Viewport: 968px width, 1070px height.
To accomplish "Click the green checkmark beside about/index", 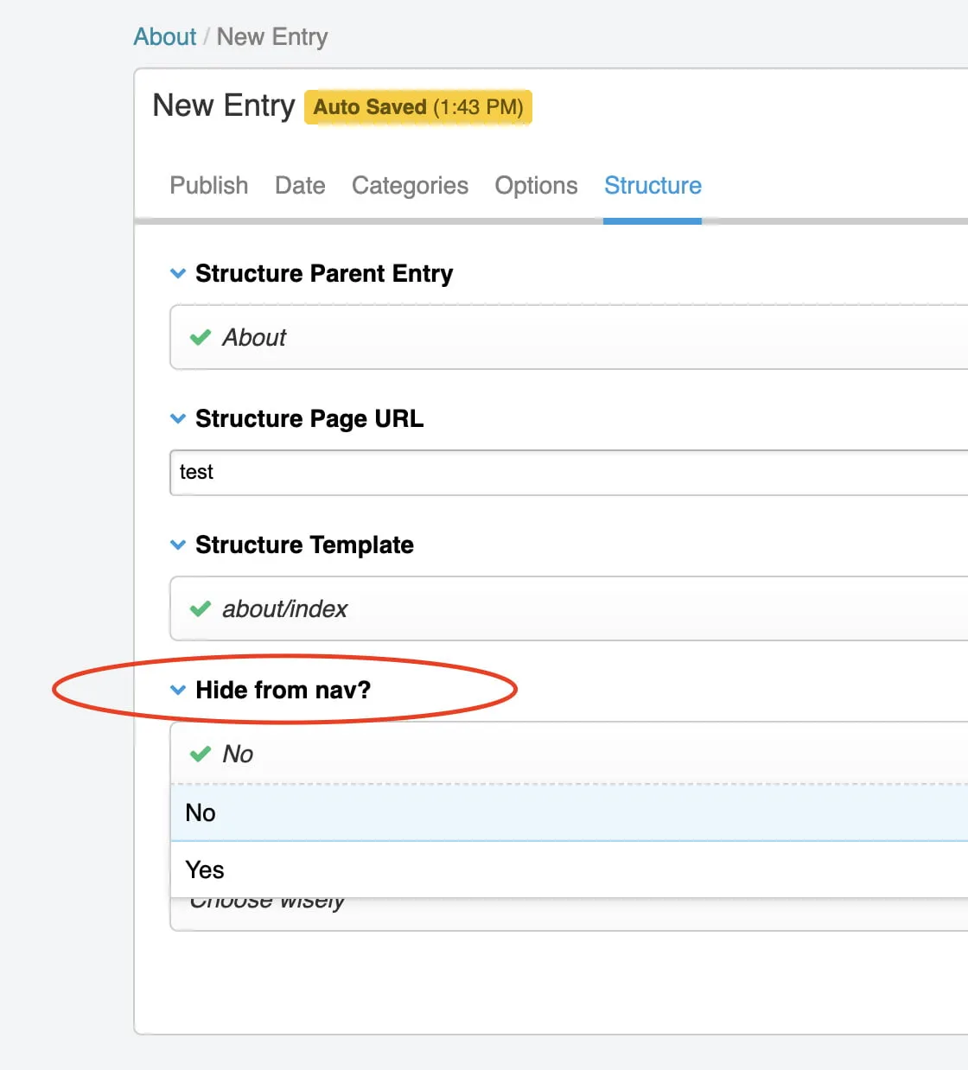I will 201,608.
